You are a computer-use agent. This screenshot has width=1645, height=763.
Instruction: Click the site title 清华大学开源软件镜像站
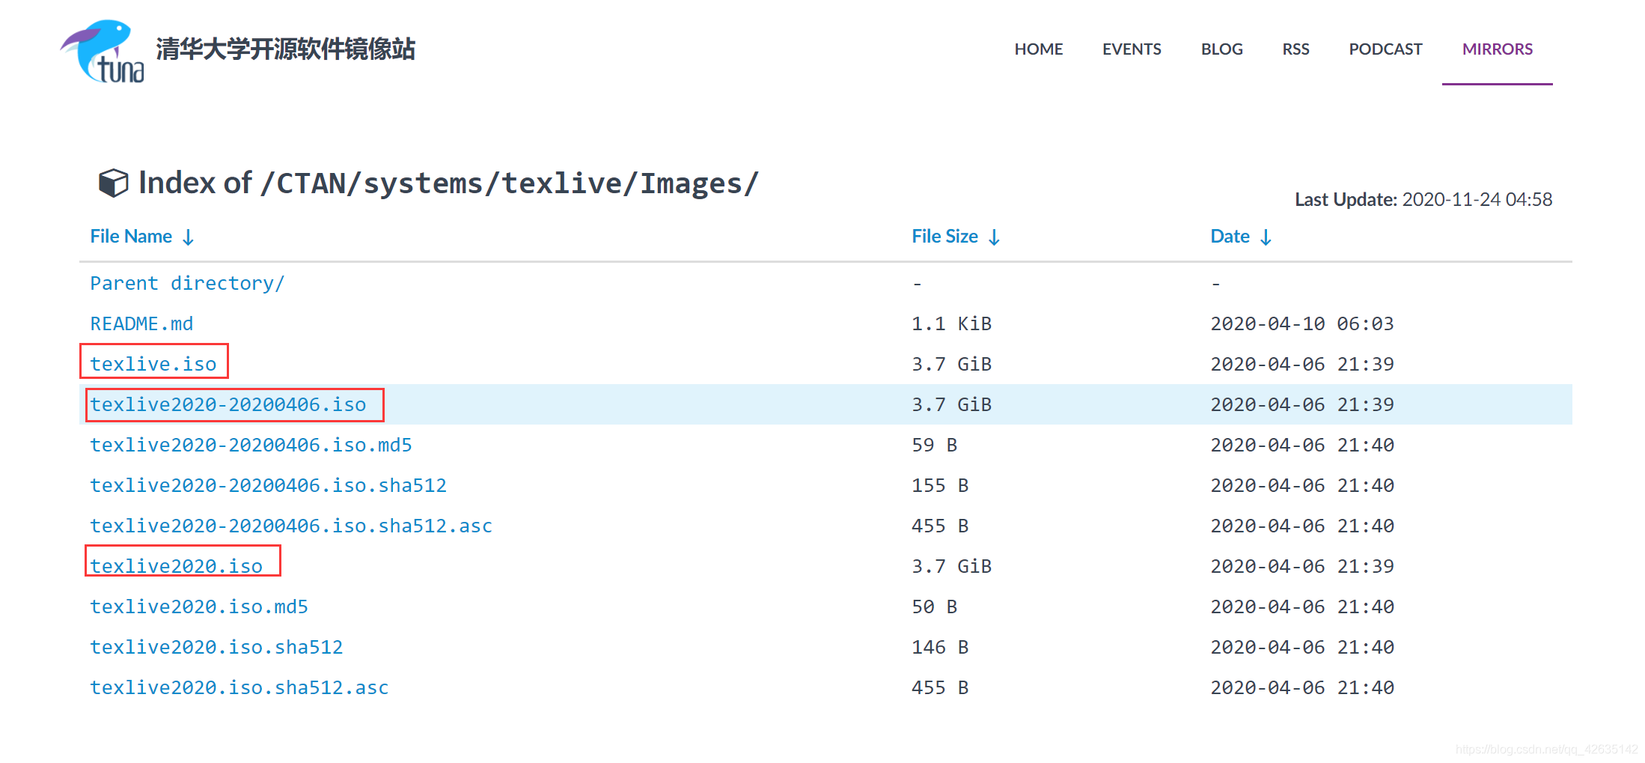point(286,49)
